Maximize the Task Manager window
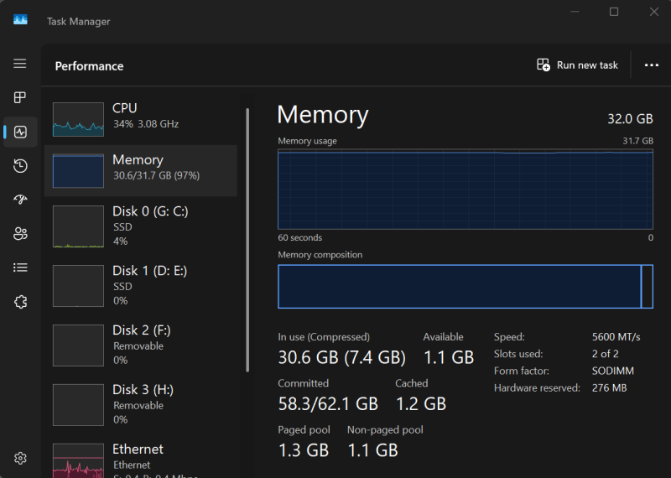671x478 pixels. pos(614,12)
